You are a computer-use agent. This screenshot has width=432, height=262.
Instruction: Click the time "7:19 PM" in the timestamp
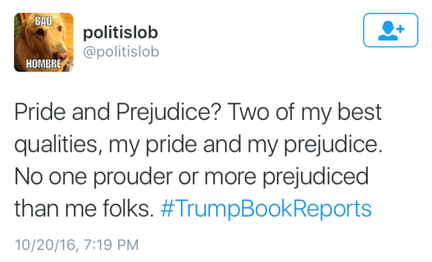[x=109, y=244]
